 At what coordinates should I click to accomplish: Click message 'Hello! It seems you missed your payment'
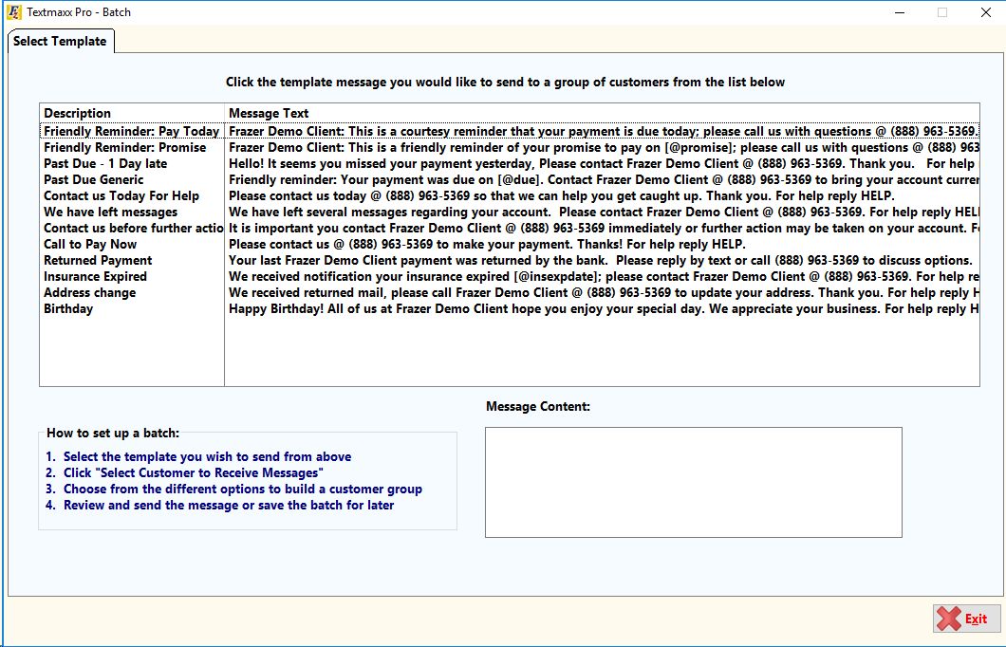tap(602, 163)
